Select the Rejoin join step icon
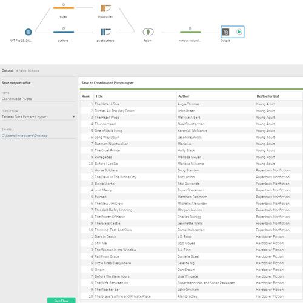 tap(148, 32)
